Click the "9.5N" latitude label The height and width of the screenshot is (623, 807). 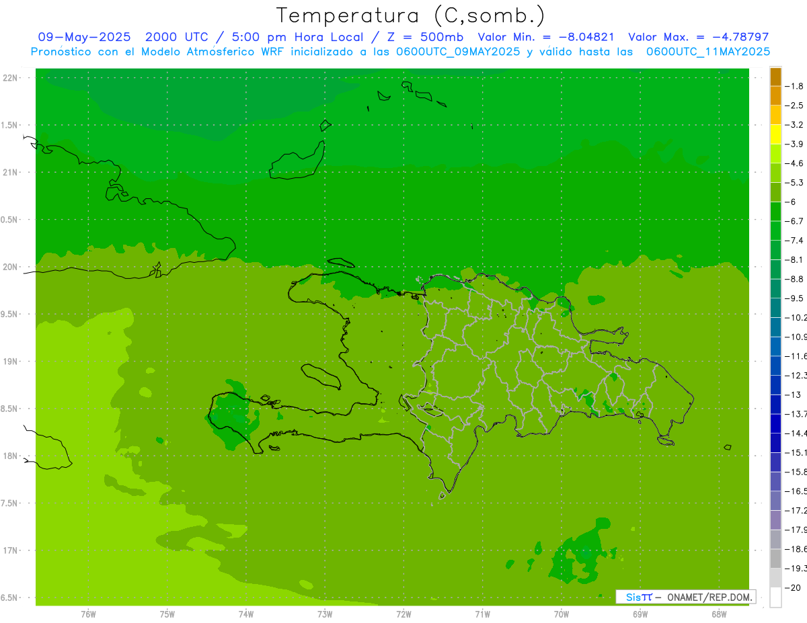[10, 314]
